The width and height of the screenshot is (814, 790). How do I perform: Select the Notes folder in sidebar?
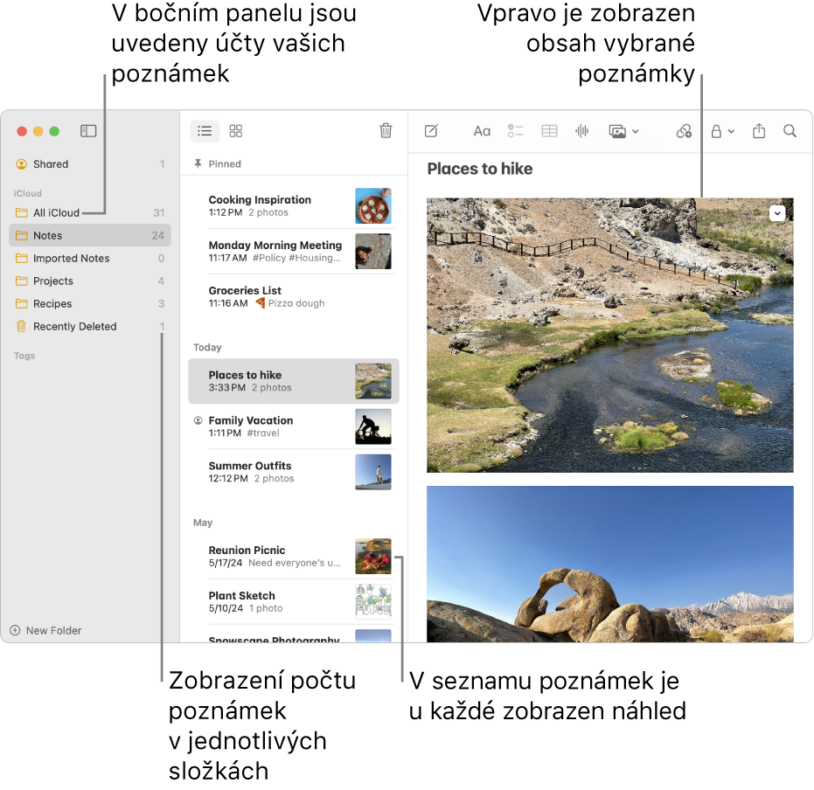90,235
